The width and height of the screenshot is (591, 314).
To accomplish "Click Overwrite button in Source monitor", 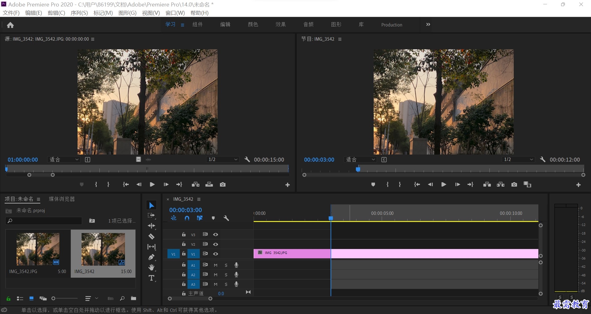I will point(209,184).
